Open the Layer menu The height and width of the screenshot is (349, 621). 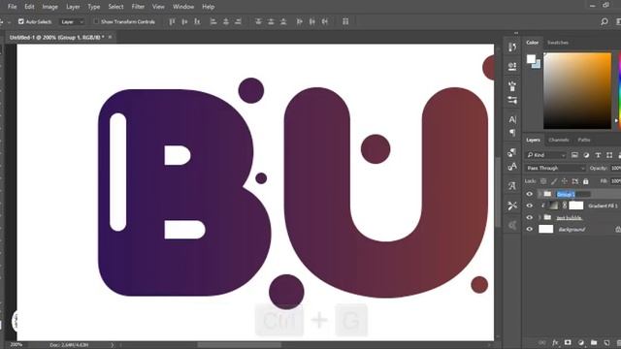(73, 7)
